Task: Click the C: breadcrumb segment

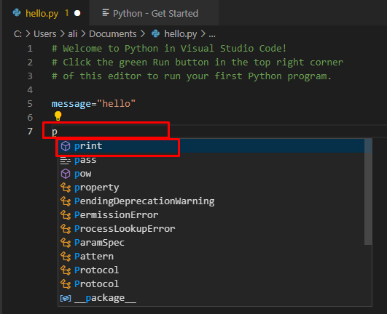Action: 17,34
